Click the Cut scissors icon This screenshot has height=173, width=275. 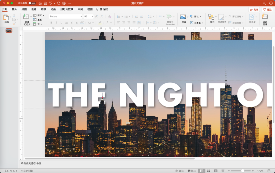pyautogui.click(x=14, y=16)
